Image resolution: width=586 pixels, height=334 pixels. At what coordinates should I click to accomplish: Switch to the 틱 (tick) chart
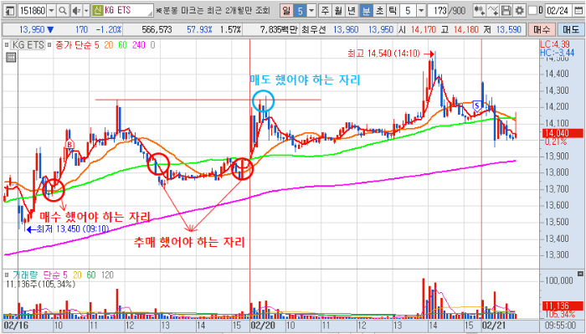click(392, 10)
